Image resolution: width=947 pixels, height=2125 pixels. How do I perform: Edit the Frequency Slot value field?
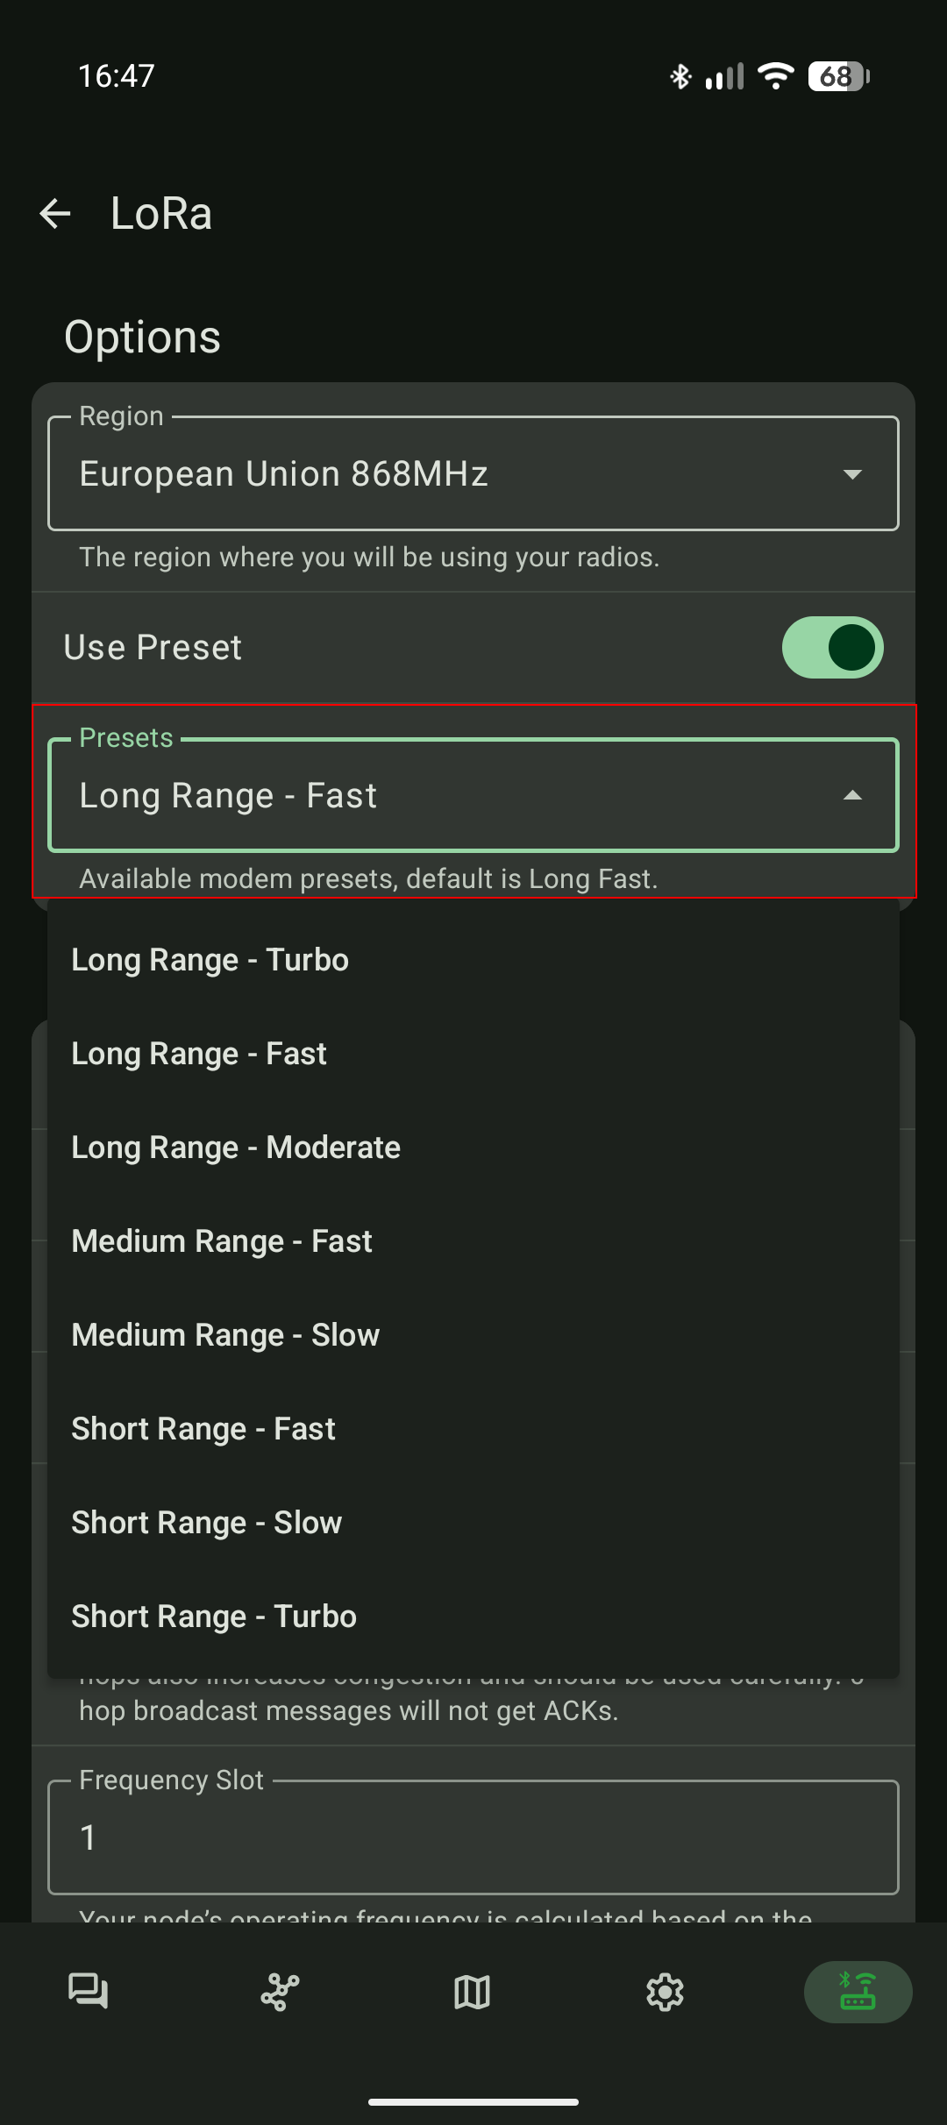click(x=473, y=1838)
